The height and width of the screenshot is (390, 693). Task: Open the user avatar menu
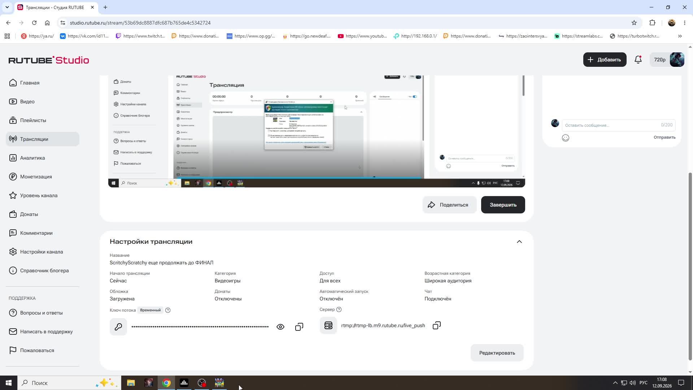677,60
